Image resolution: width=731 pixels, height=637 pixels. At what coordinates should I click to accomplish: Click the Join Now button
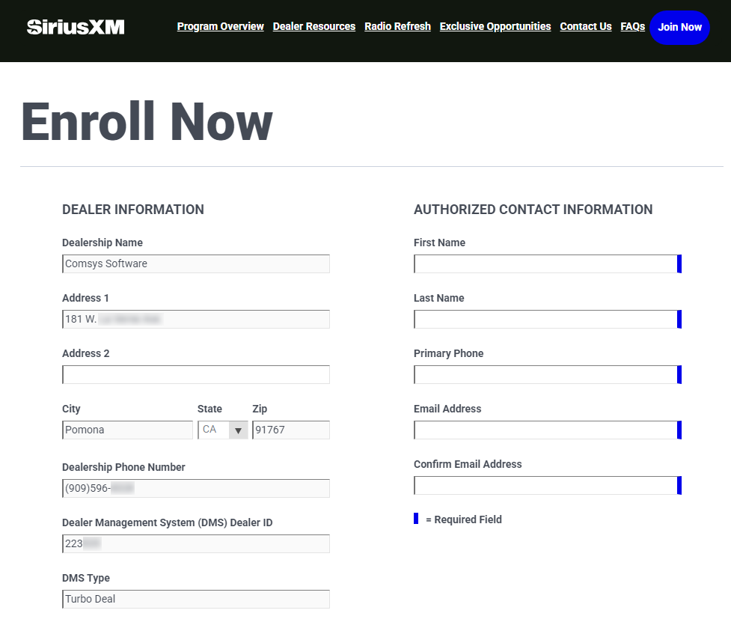(x=679, y=28)
